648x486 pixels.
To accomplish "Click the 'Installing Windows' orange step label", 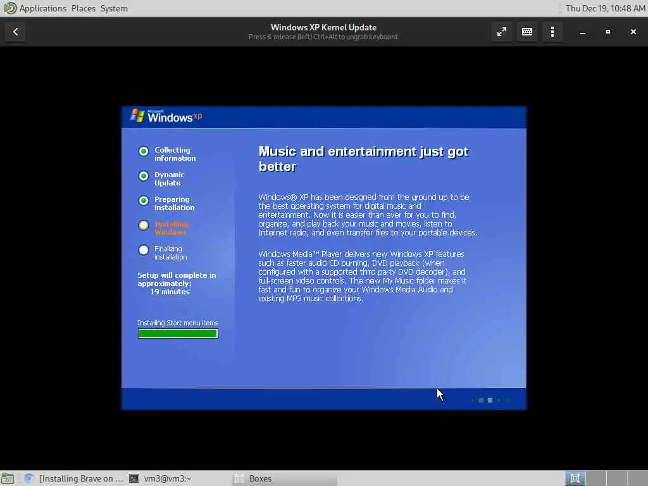I will 171,228.
